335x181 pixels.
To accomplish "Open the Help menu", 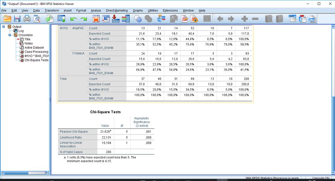I will pos(202,10).
